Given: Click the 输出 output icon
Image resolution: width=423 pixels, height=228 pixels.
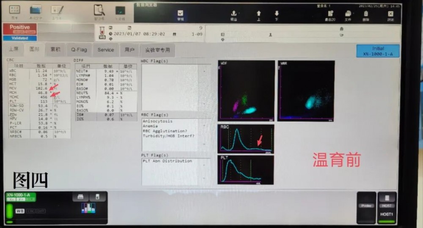Looking at the screenshot, I should pyautogui.click(x=233, y=13).
